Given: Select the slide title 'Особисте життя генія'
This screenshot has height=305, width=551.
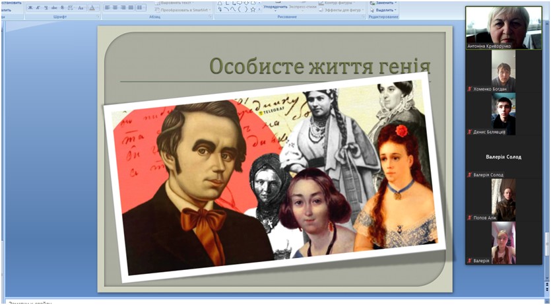Looking at the screenshot, I should (x=319, y=67).
